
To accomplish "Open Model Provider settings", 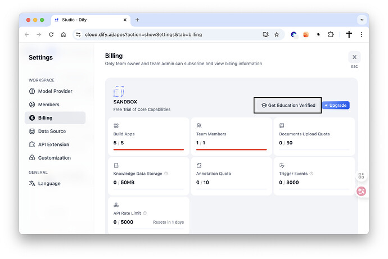I will pyautogui.click(x=55, y=91).
